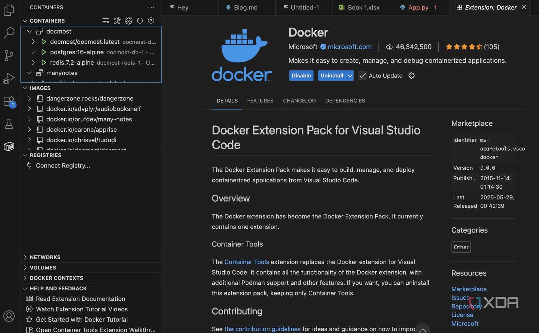Disable Auto Update for the Docker extension
539x333 pixels.
pyautogui.click(x=363, y=75)
